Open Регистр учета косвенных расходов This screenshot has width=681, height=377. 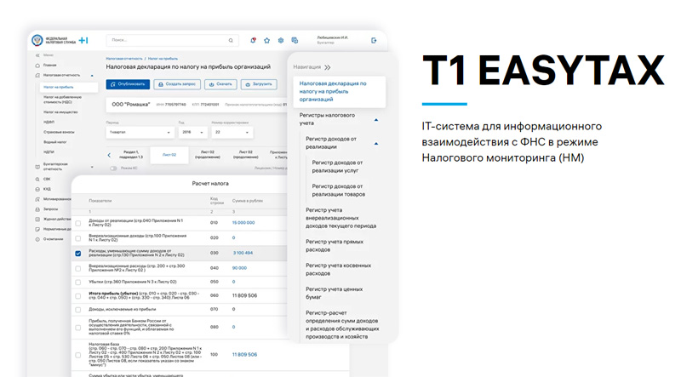338,269
